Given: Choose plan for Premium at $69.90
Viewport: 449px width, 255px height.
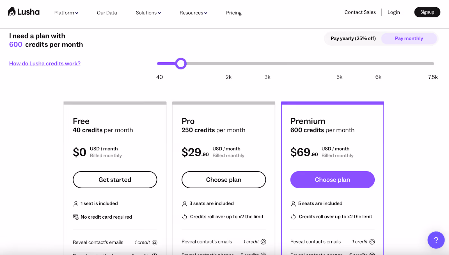Looking at the screenshot, I should (332, 180).
